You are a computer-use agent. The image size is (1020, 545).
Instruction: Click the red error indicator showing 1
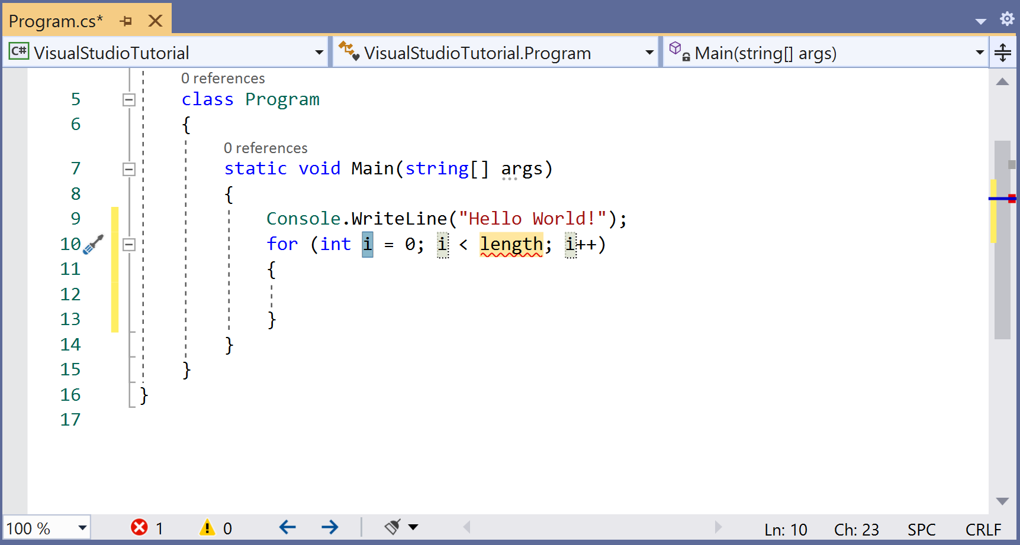click(147, 528)
